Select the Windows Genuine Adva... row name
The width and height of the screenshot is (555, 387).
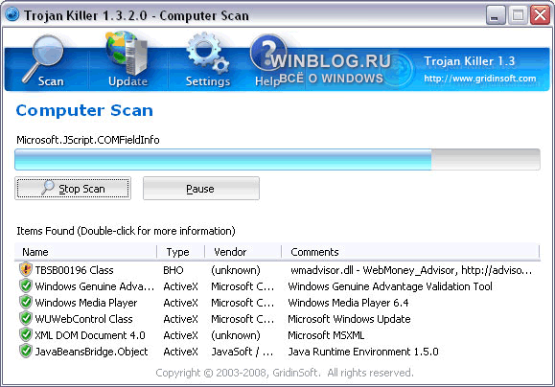coord(95,286)
